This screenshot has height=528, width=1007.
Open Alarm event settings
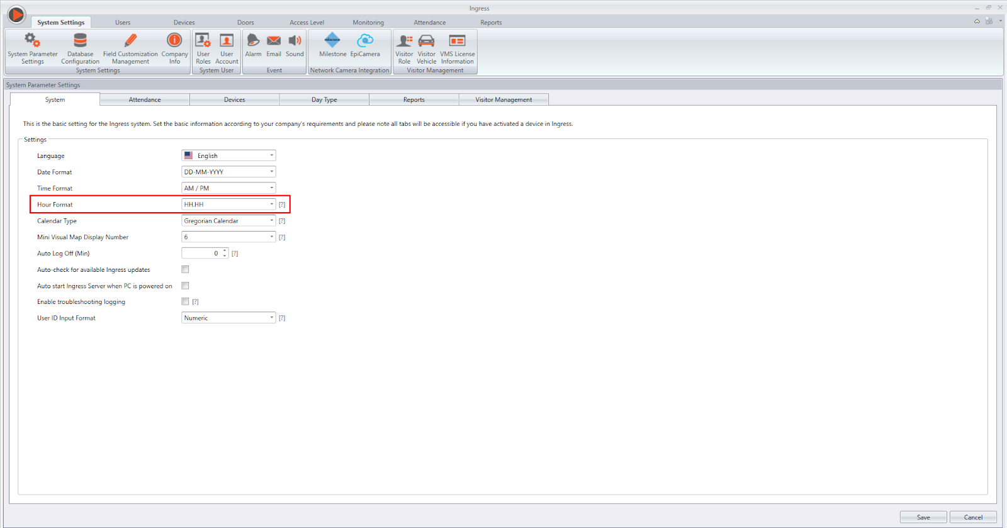click(253, 45)
